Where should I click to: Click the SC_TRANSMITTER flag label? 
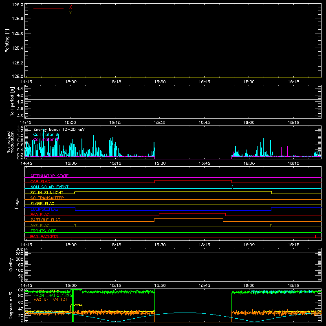(47, 198)
